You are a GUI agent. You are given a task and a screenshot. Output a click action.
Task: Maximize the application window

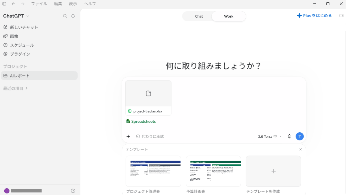(328, 4)
